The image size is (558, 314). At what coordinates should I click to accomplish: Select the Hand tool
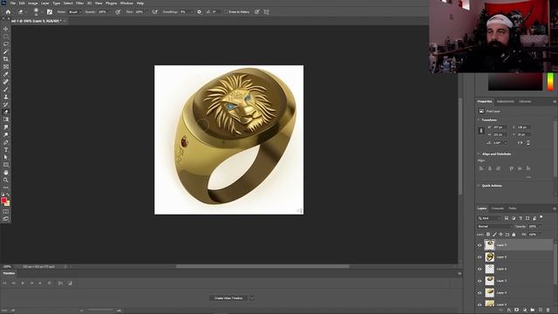pos(6,173)
